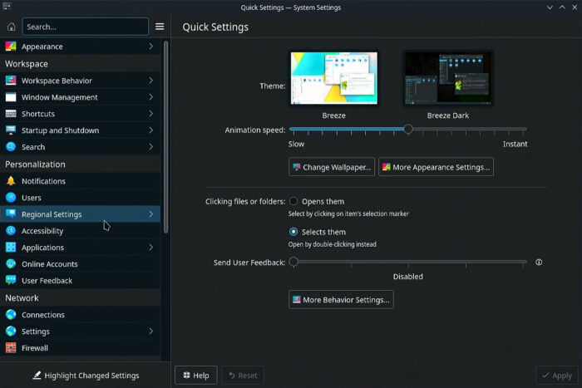Click the info icon beside feedback slider
The height and width of the screenshot is (388, 582).
[539, 263]
